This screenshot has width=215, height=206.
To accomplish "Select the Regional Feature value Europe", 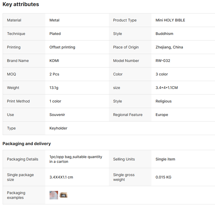I will (x=162, y=115).
